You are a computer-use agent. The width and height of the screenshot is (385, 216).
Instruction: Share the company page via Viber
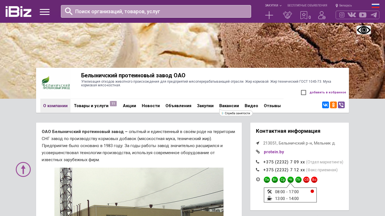[341, 105]
